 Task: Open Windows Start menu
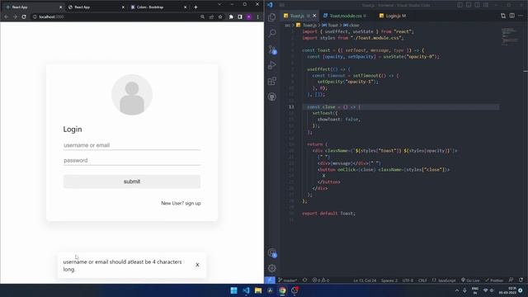[x=233, y=290]
